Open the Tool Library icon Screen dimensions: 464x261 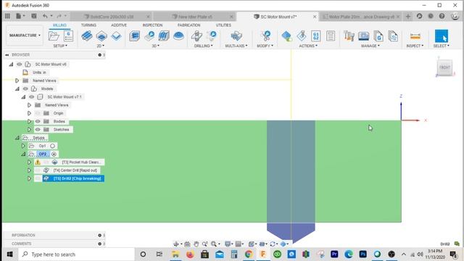tap(349, 36)
